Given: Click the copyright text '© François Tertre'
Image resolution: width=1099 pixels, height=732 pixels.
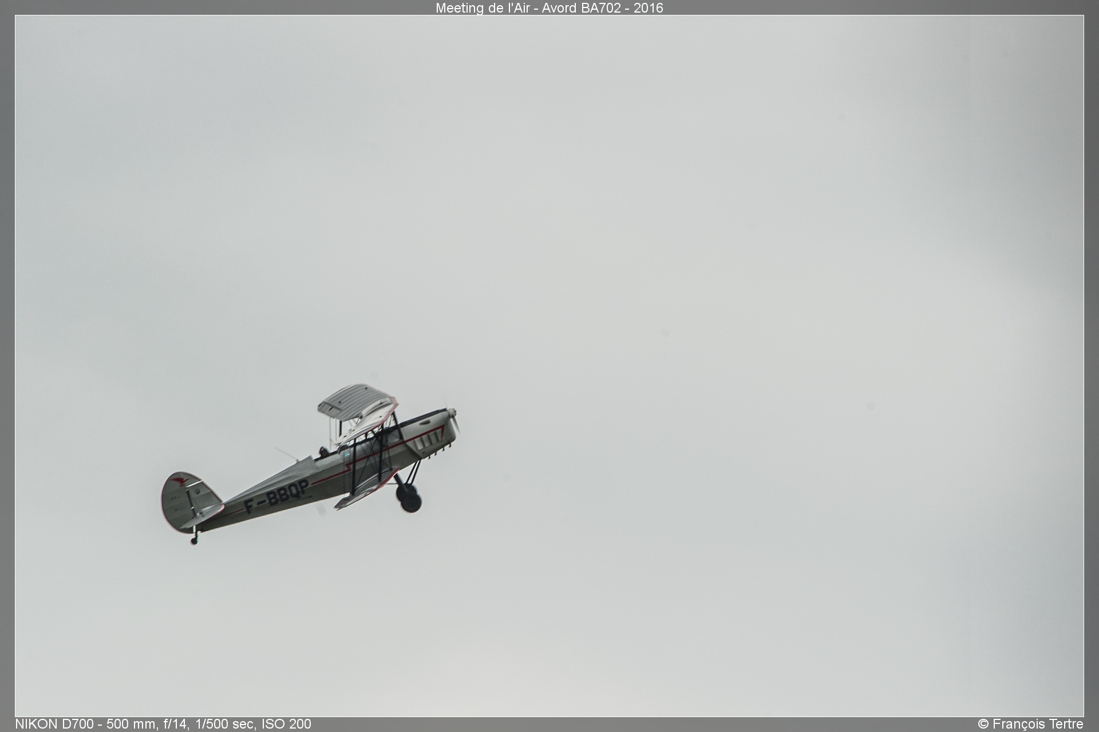Looking at the screenshot, I should pyautogui.click(x=1030, y=724).
